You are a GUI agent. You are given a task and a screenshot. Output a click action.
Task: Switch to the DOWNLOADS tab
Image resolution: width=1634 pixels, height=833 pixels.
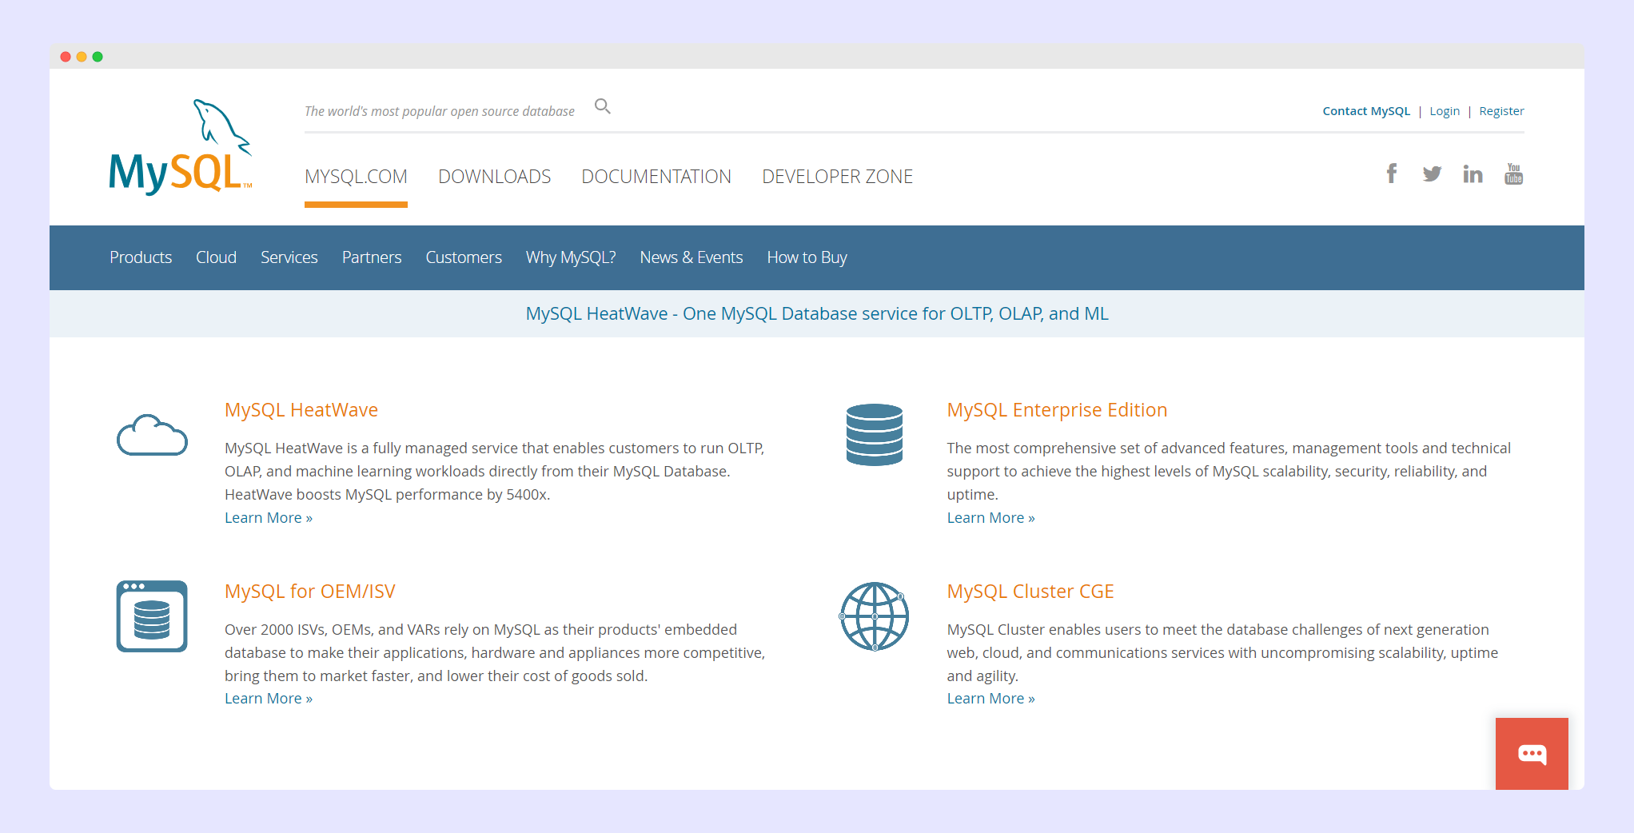tap(494, 177)
